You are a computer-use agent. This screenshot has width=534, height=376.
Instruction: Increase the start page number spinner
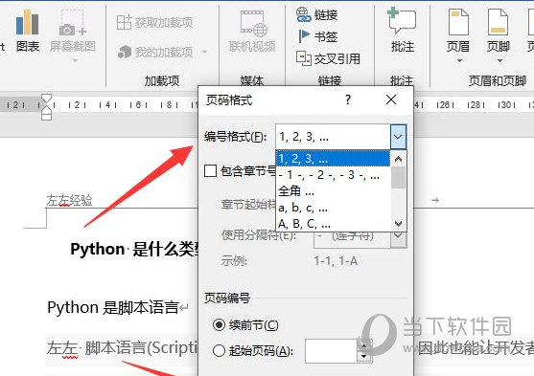coord(364,345)
